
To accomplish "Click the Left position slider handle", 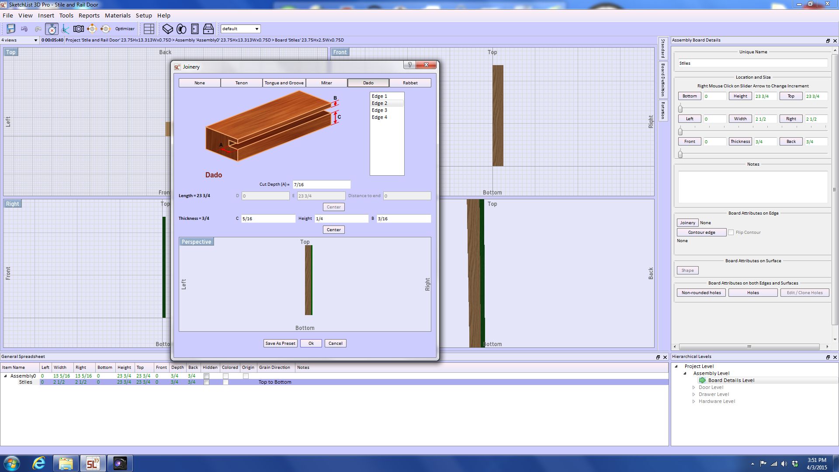I will [680, 132].
